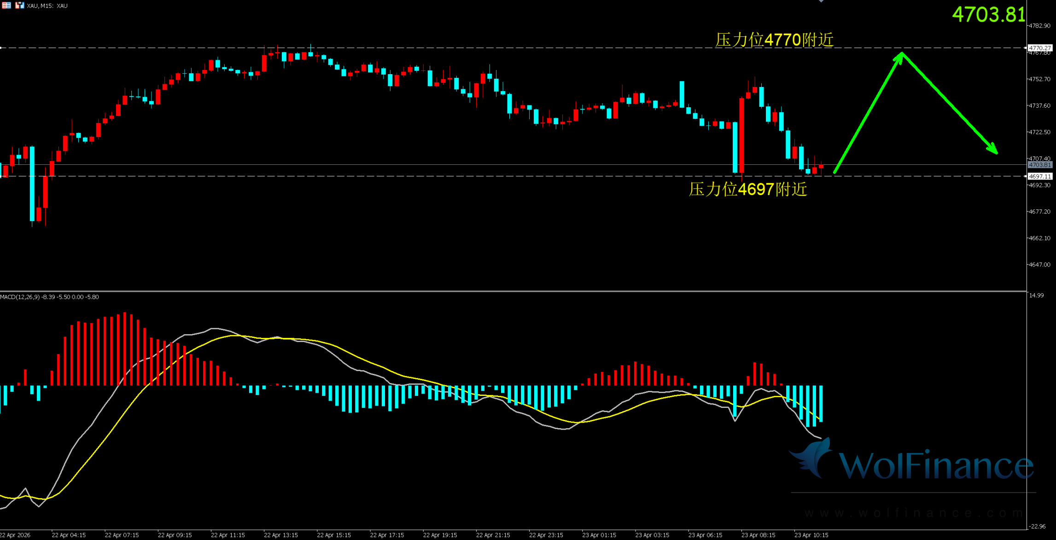Click the 4770.27 price level tag
1056x540 pixels.
pyautogui.click(x=1040, y=48)
